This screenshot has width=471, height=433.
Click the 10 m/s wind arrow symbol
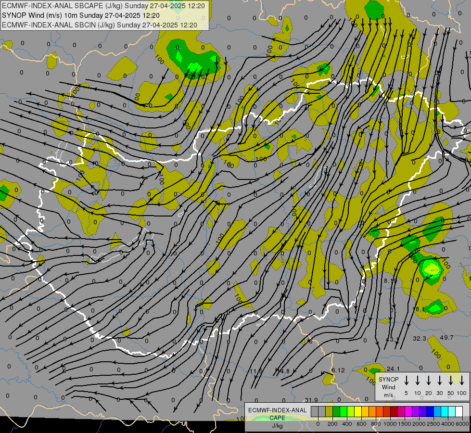[417, 380]
